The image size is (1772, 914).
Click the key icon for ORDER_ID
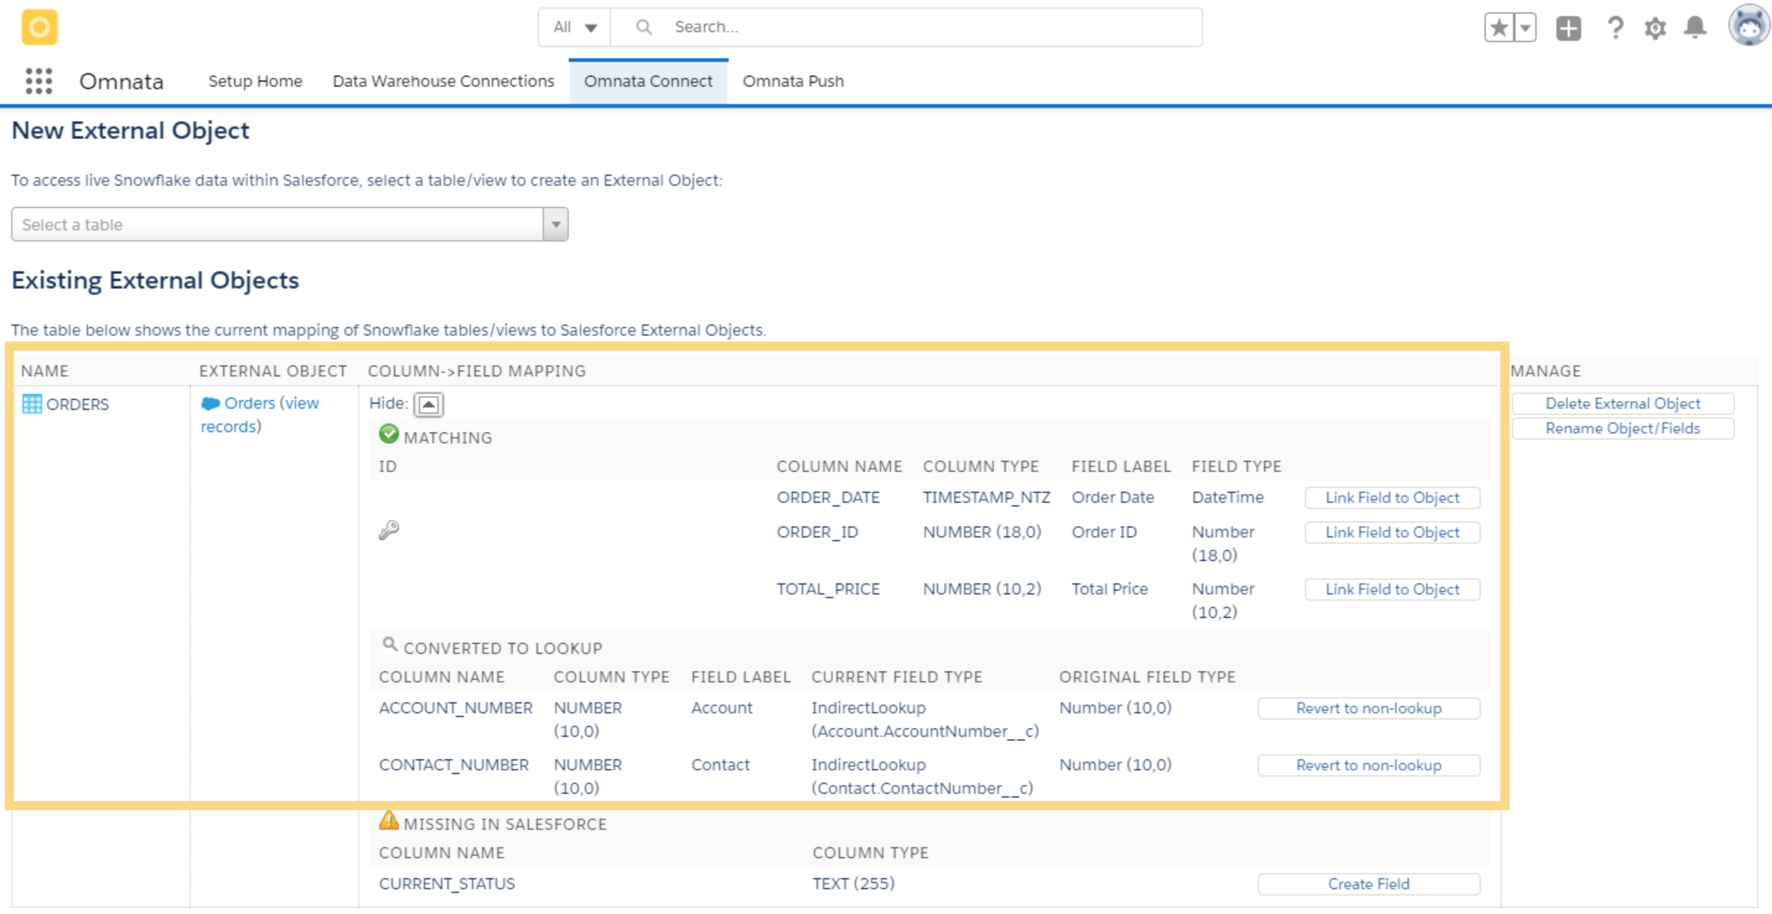(x=388, y=529)
